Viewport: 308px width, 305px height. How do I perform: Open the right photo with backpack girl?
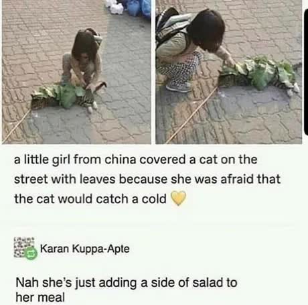click(x=229, y=72)
